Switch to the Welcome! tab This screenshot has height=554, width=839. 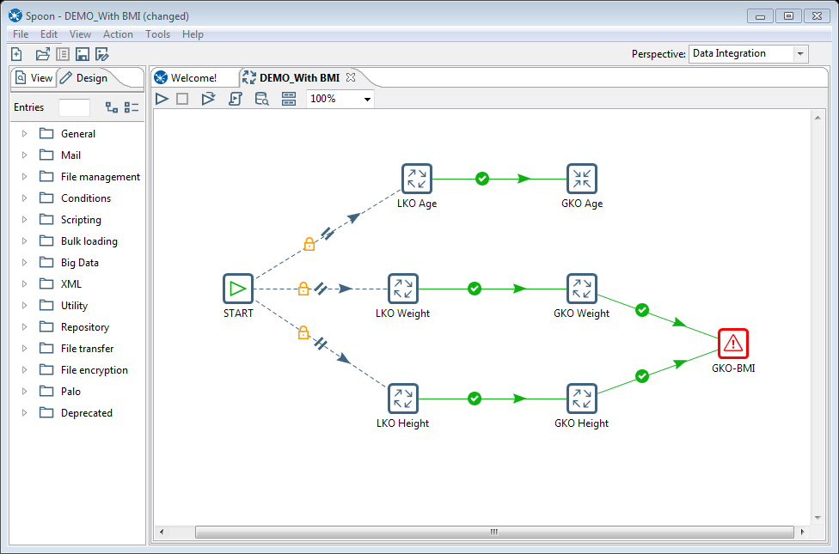pos(193,78)
